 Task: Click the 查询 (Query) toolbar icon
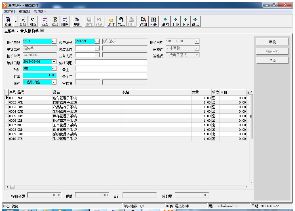[8, 21]
